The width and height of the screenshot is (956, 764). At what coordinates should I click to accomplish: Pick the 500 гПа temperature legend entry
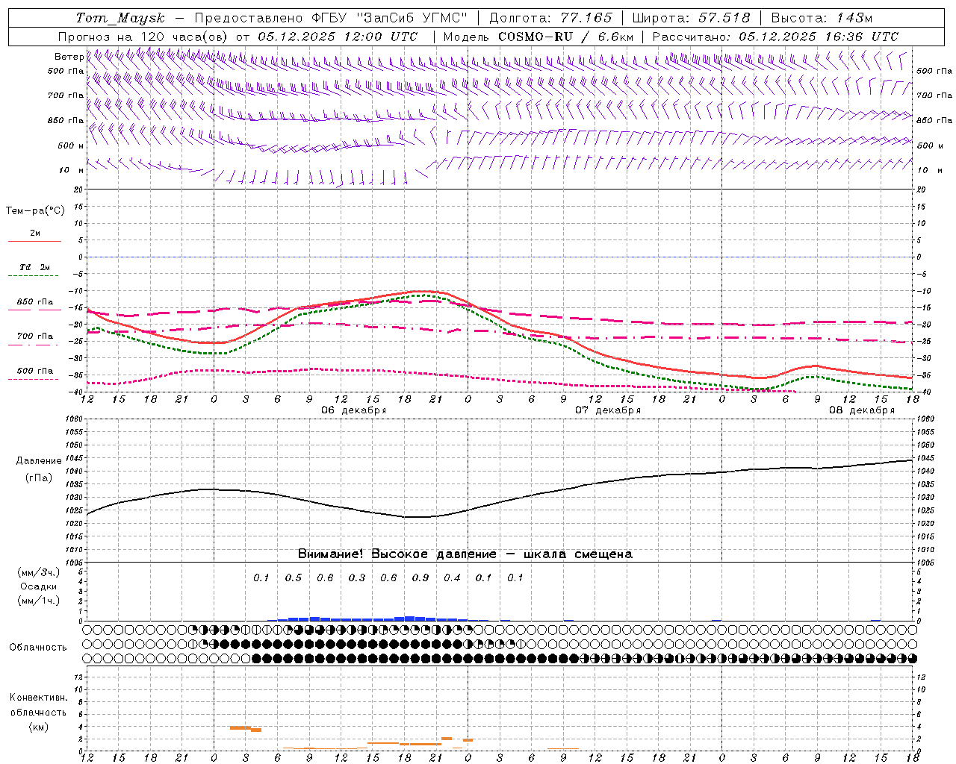(x=34, y=372)
